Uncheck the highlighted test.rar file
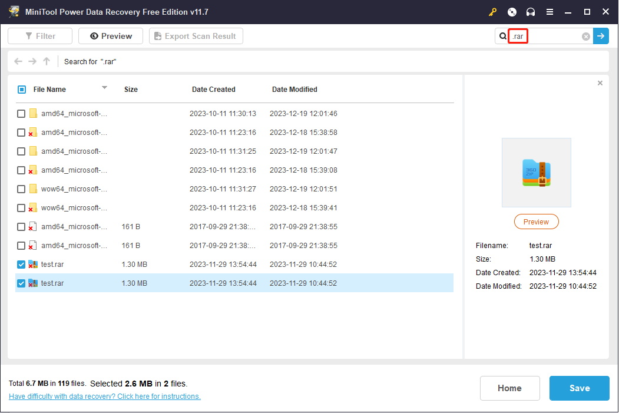Image resolution: width=619 pixels, height=413 pixels. tap(22, 283)
